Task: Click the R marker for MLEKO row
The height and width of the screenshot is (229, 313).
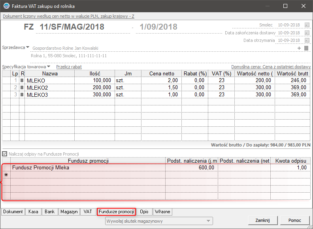Action: 23,81
